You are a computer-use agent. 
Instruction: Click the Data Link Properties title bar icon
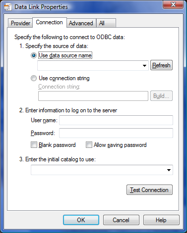[7, 7]
